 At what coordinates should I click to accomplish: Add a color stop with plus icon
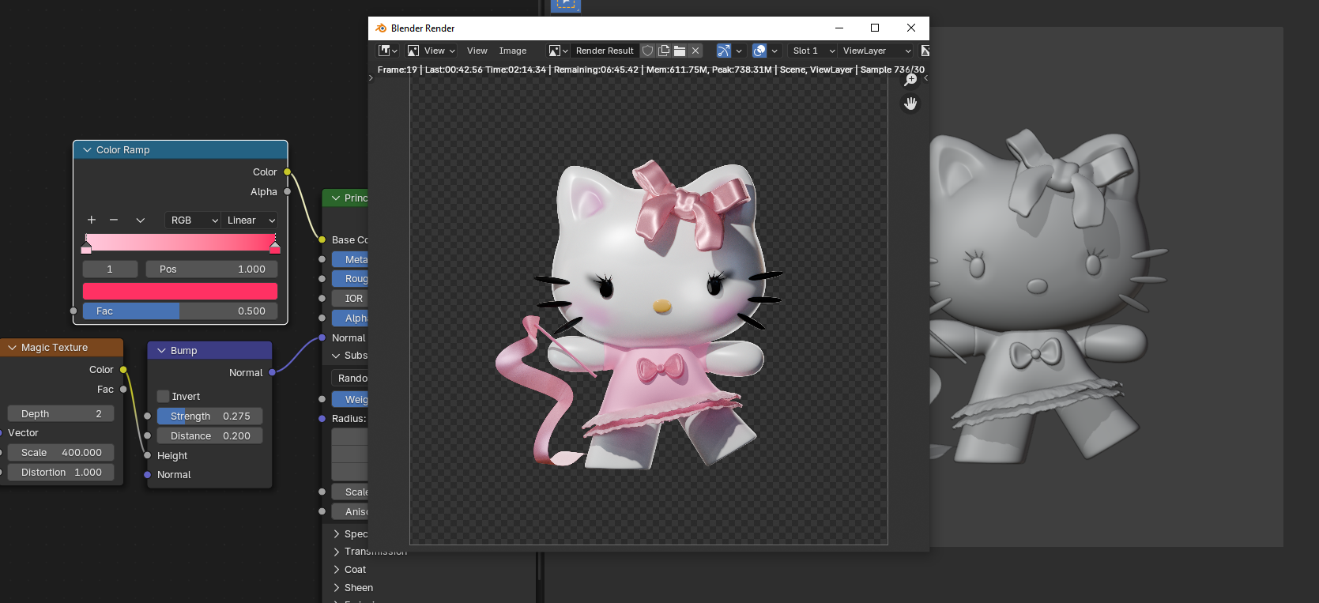pyautogui.click(x=92, y=220)
